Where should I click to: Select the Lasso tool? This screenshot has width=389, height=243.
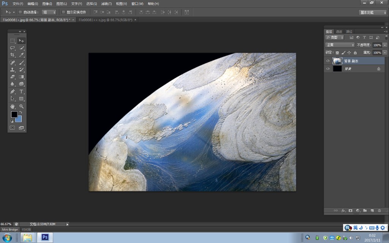point(13,48)
